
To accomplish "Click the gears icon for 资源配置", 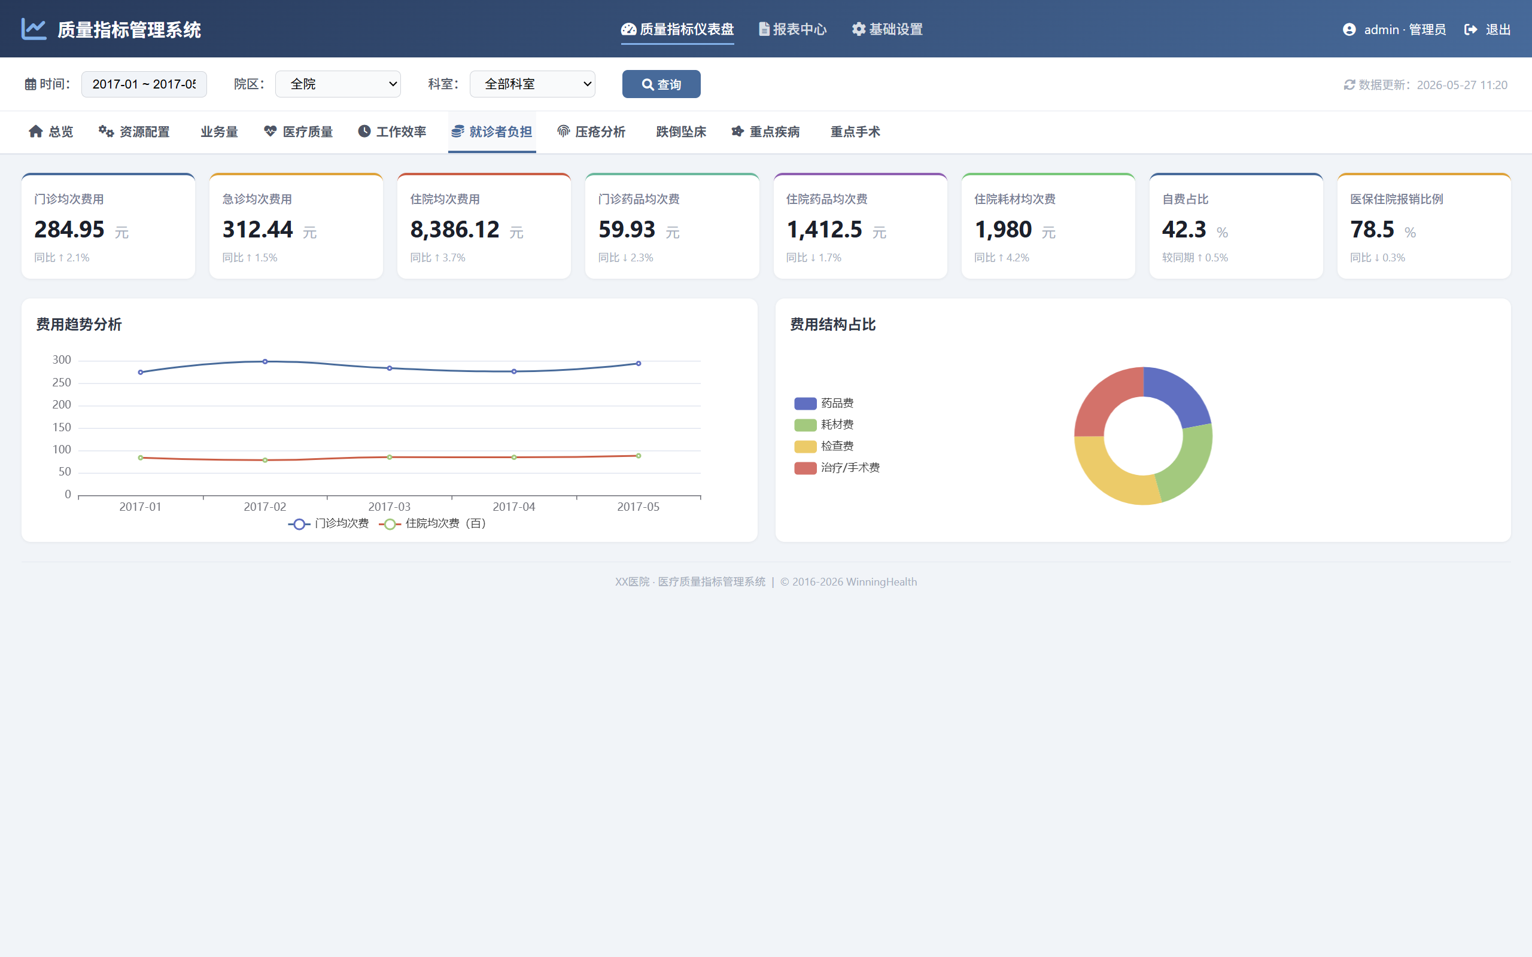I will tap(107, 131).
